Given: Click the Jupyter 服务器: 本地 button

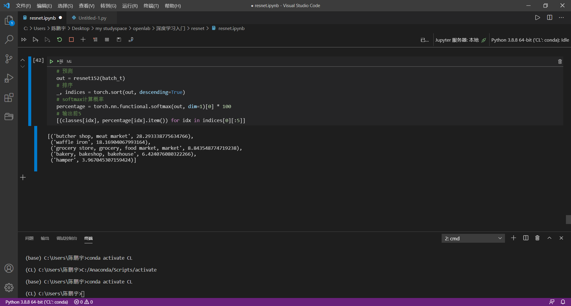Looking at the screenshot, I should coord(460,40).
